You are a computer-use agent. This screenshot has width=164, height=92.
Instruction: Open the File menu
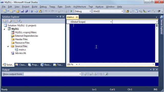coord(4,7)
